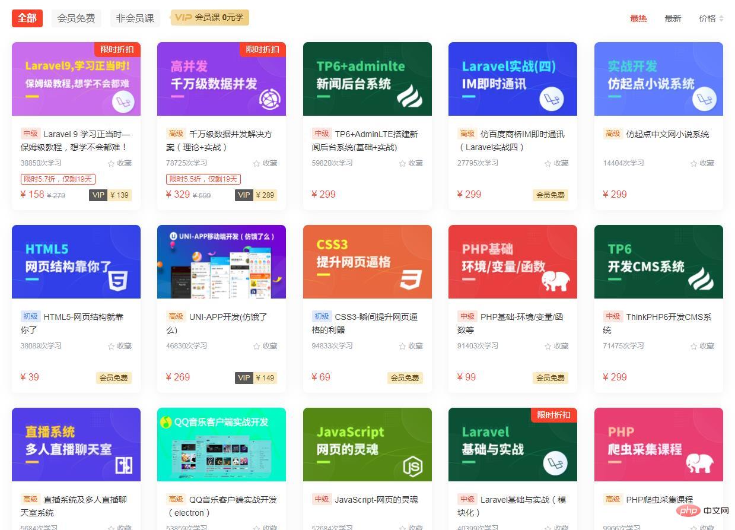This screenshot has width=735, height=530.
Task: Click VIP ¥149 badge on UNI-APP course
Action: pyautogui.click(x=256, y=377)
